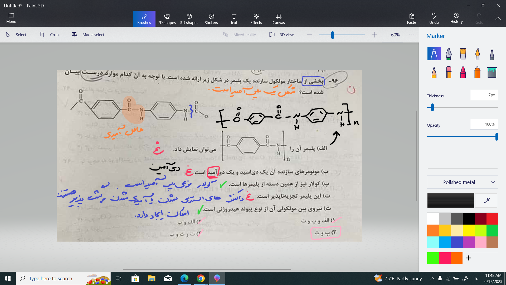Open Google Chrome from taskbar
The image size is (506, 285).
pyautogui.click(x=201, y=278)
